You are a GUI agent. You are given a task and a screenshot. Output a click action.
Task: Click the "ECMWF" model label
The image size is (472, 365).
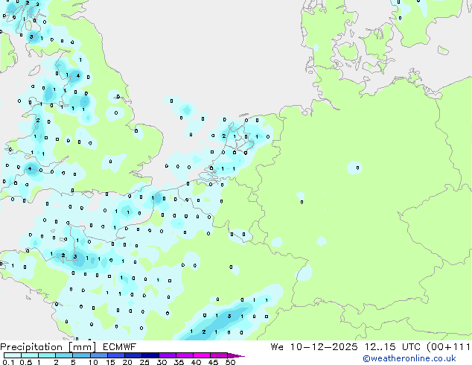[x=120, y=347]
